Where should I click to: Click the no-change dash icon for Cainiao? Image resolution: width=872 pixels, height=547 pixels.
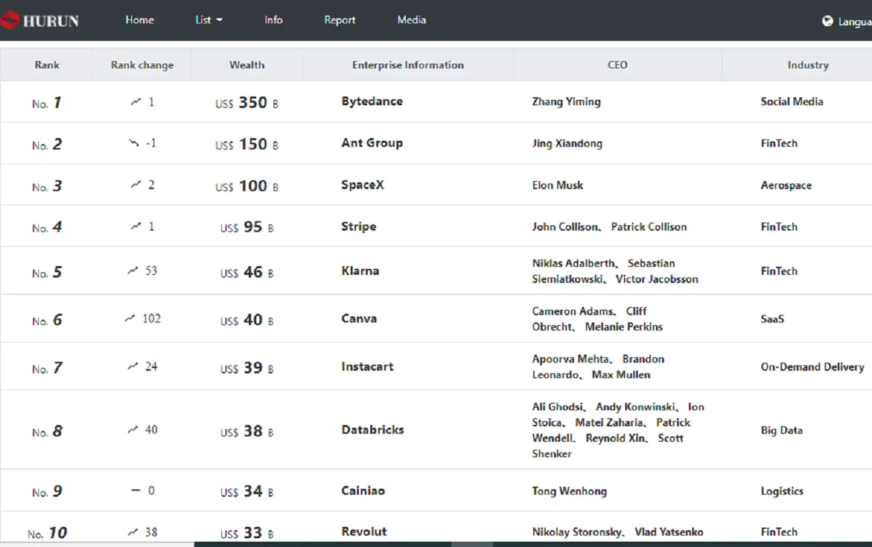135,491
